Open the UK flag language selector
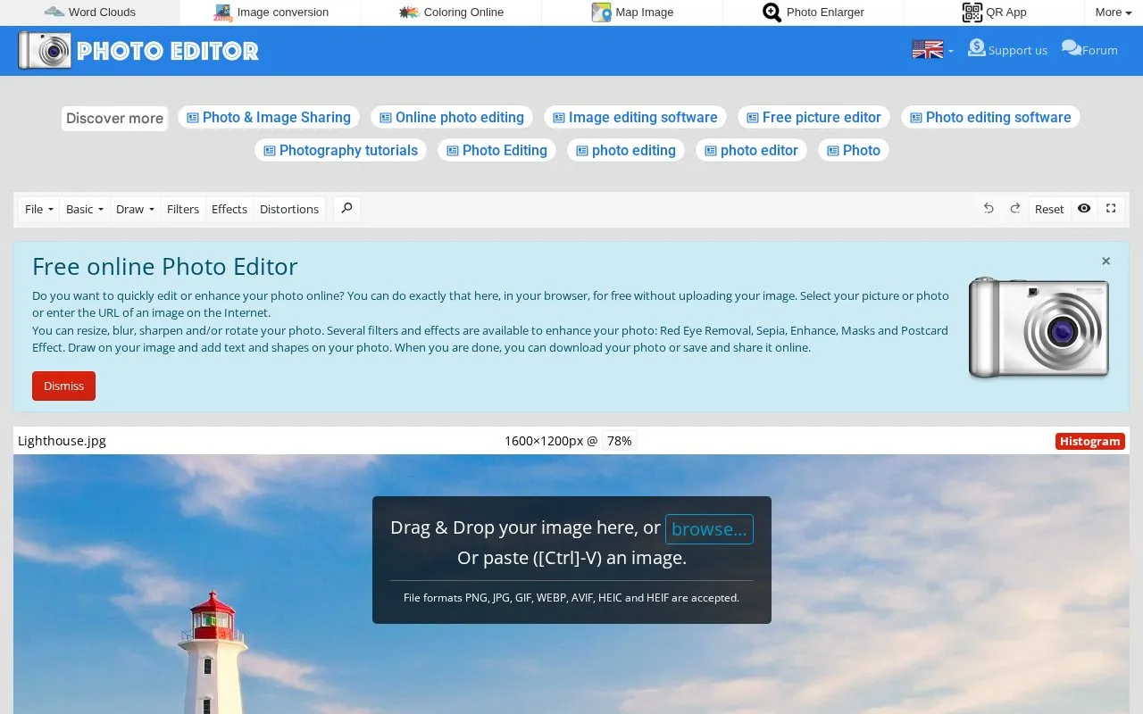Screen dimensions: 1143x714 point(932,50)
